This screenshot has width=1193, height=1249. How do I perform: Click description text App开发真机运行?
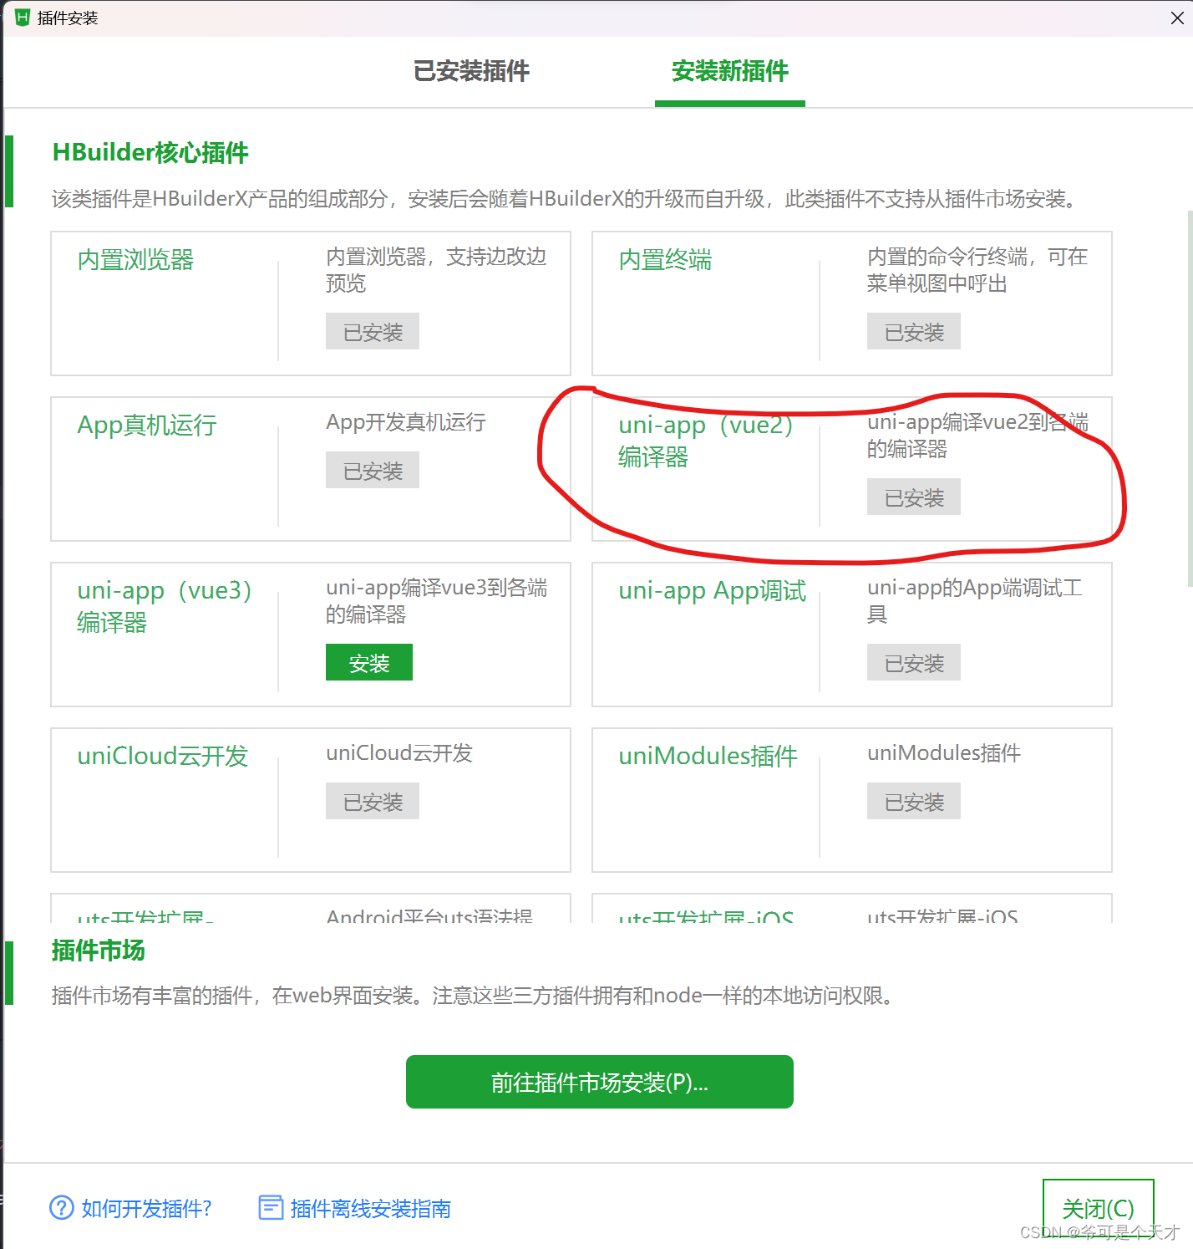tap(406, 422)
